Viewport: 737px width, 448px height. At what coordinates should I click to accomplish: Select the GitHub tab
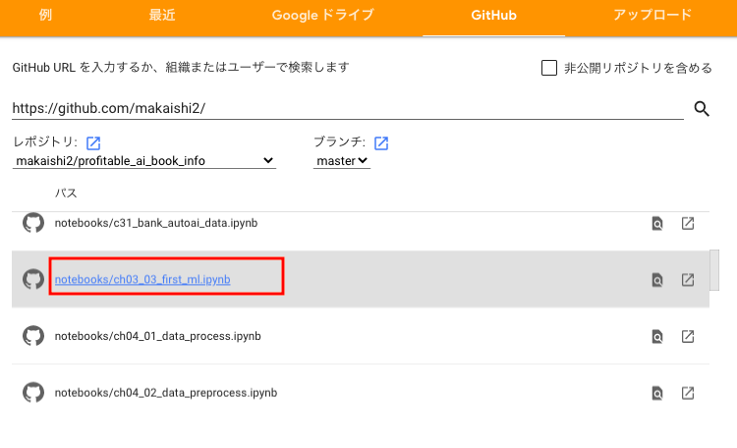[x=493, y=16]
